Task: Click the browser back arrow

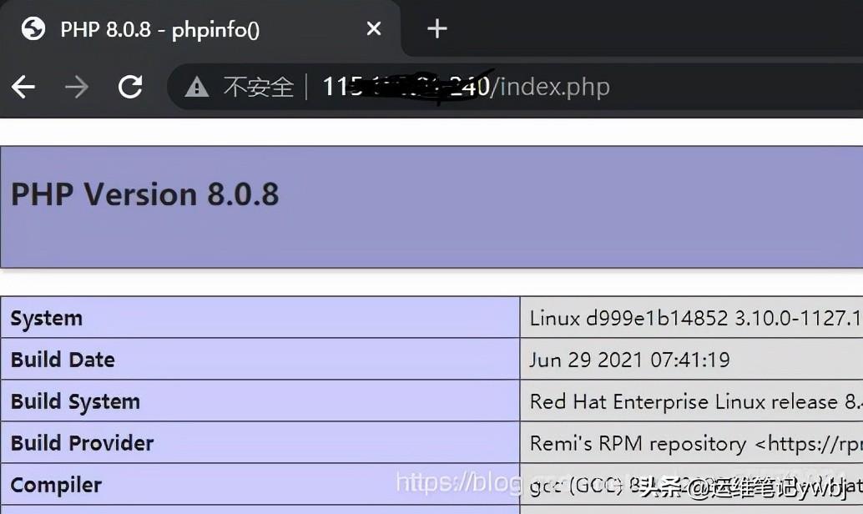Action: (x=23, y=87)
